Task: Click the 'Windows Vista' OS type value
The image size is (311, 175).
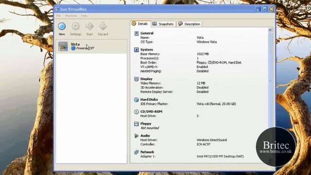Action: (207, 42)
